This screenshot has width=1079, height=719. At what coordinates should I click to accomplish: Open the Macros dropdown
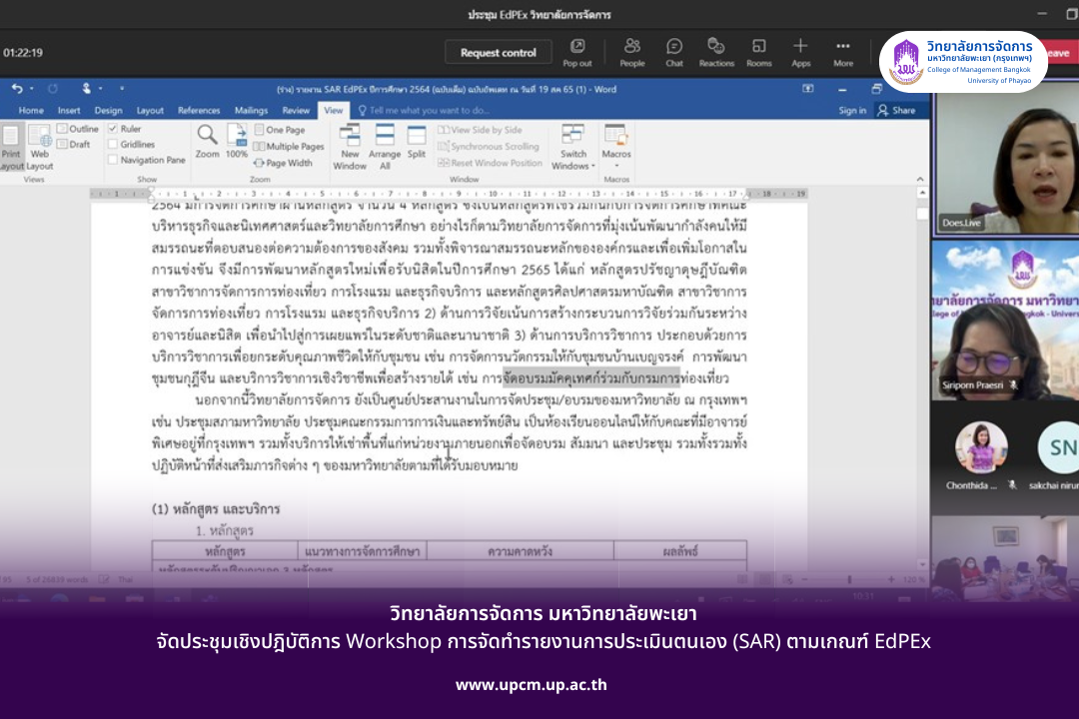615,147
